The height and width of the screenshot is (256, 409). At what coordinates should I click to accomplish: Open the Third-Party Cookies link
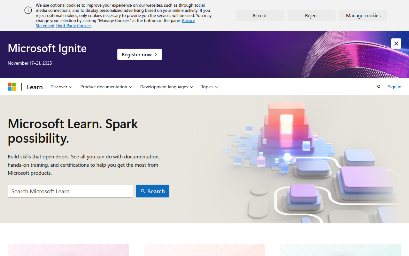(x=73, y=26)
